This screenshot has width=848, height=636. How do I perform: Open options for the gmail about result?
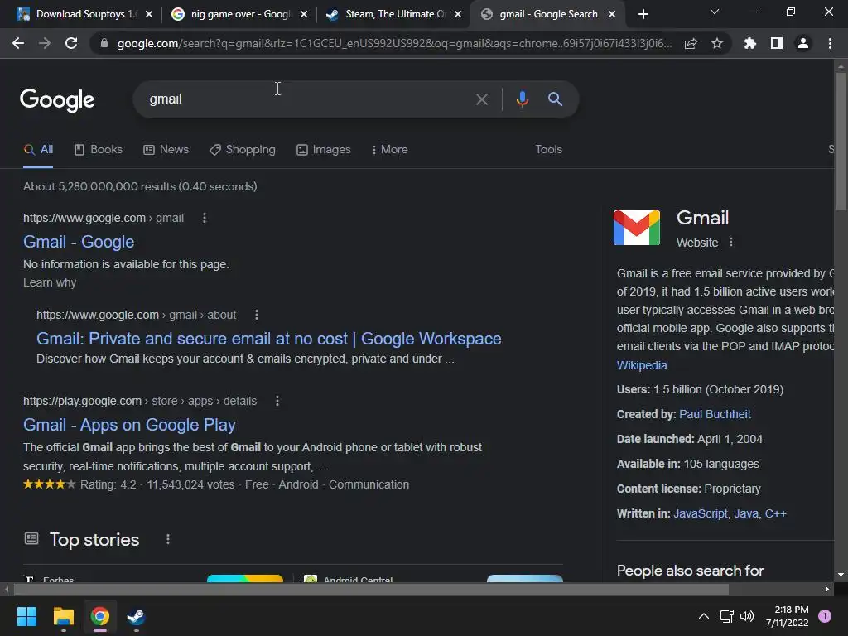click(257, 315)
